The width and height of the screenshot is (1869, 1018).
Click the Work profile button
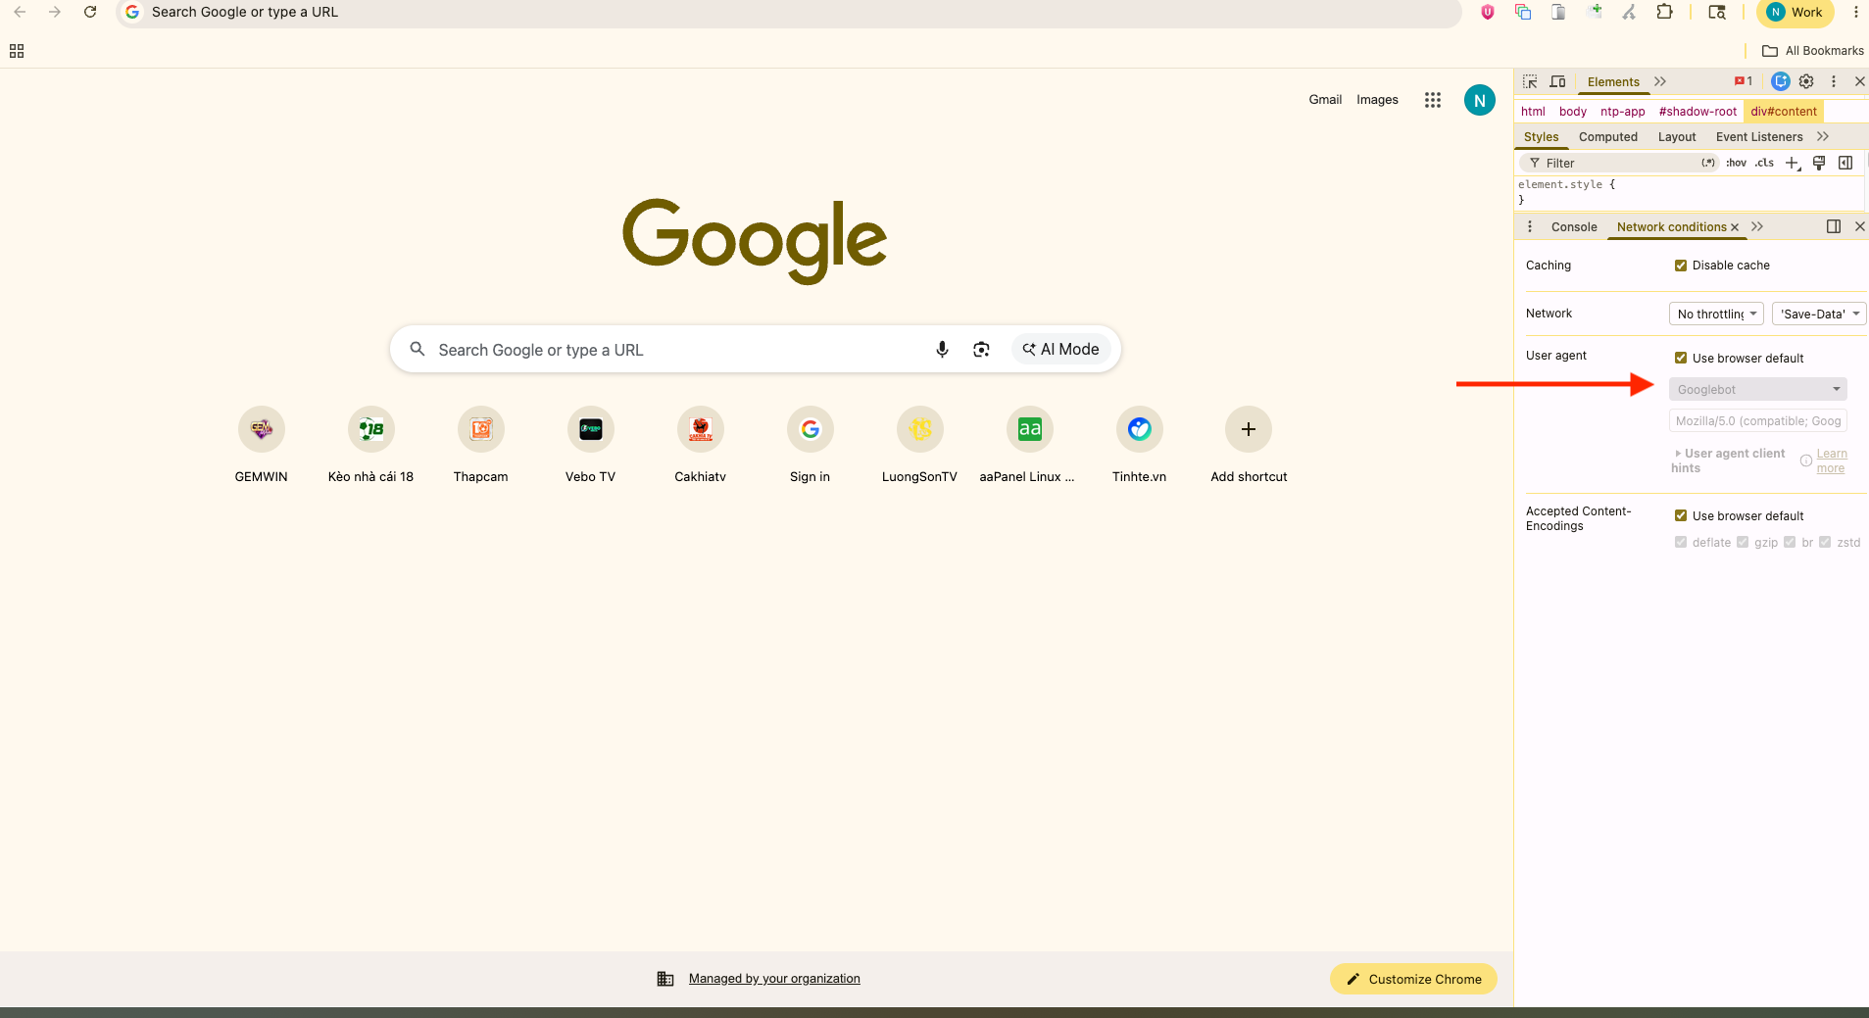coord(1795,13)
